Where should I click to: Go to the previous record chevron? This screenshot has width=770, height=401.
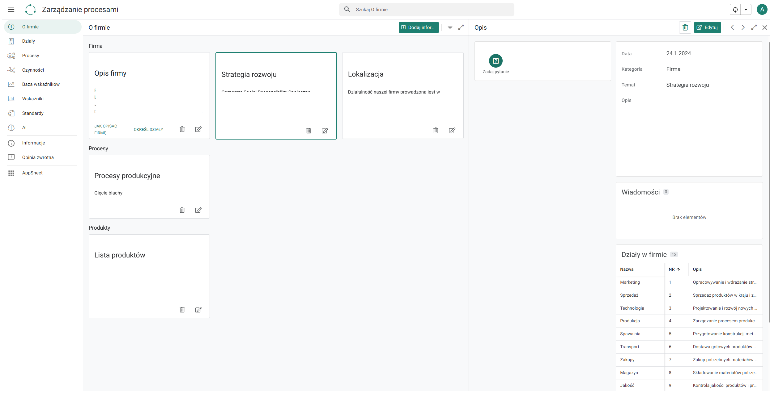coord(732,27)
